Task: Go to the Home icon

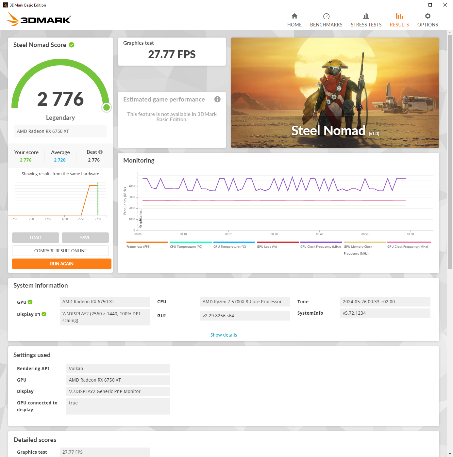Action: pos(294,16)
